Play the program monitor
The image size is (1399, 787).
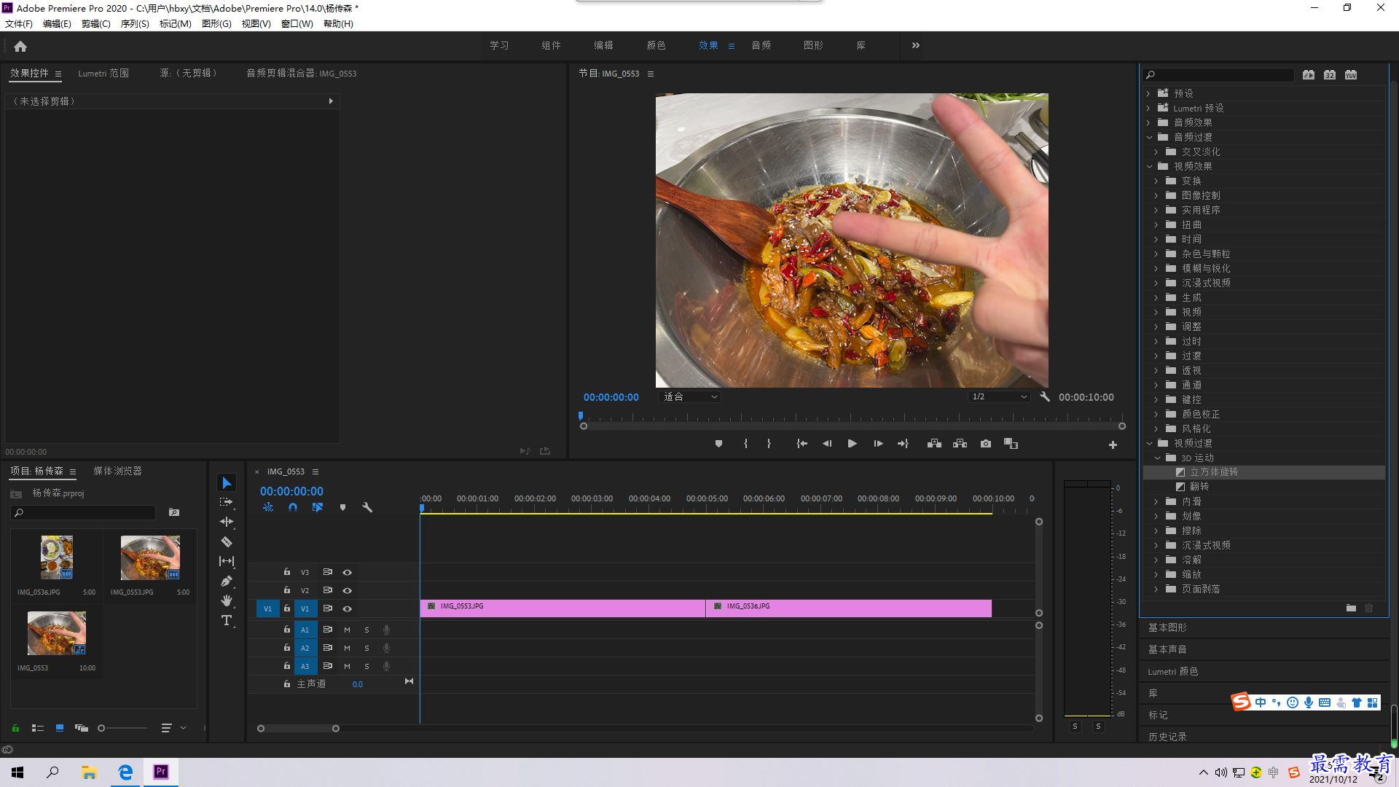point(852,444)
